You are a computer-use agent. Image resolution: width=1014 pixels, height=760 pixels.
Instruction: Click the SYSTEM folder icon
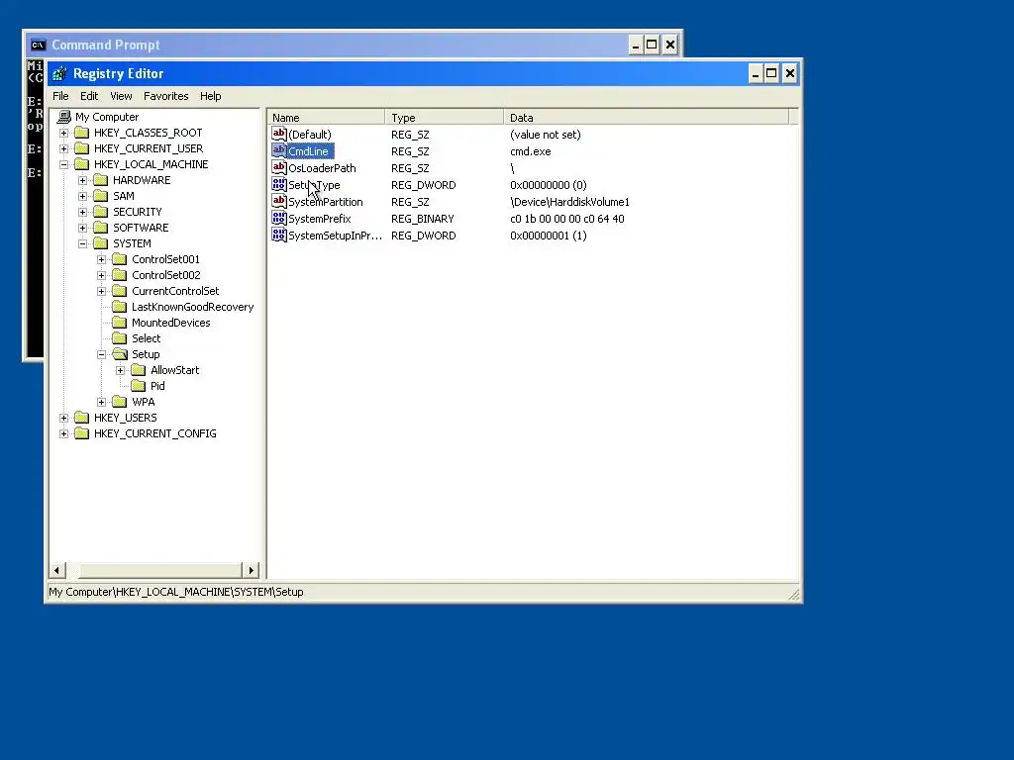(x=100, y=243)
